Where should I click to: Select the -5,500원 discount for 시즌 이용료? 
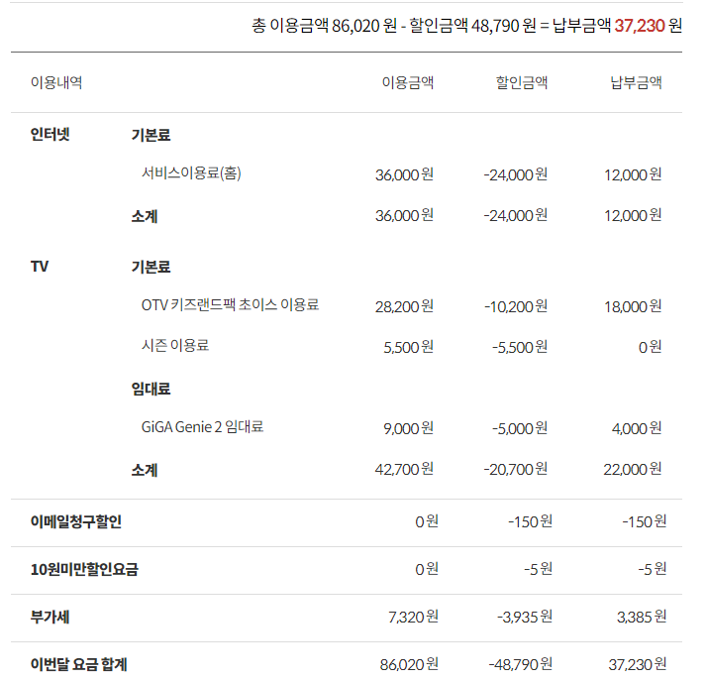tap(519, 347)
